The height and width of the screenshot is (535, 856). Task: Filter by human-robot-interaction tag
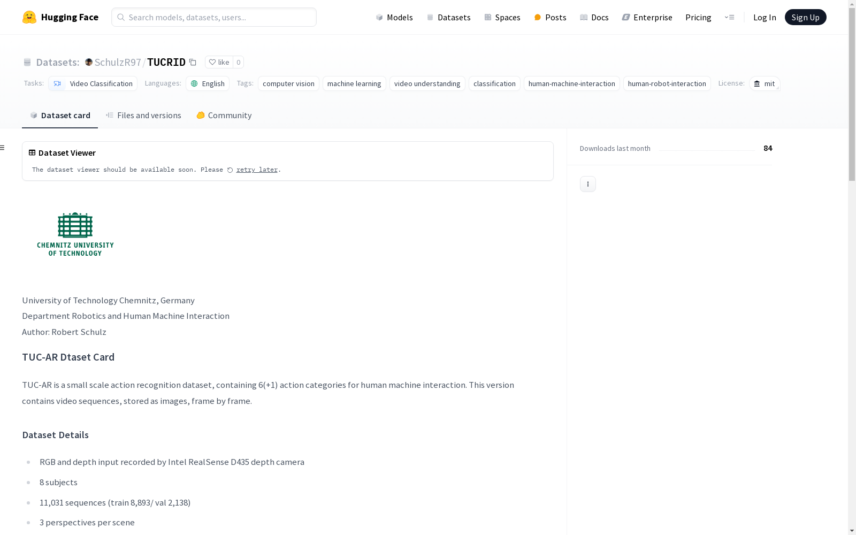coord(667,83)
